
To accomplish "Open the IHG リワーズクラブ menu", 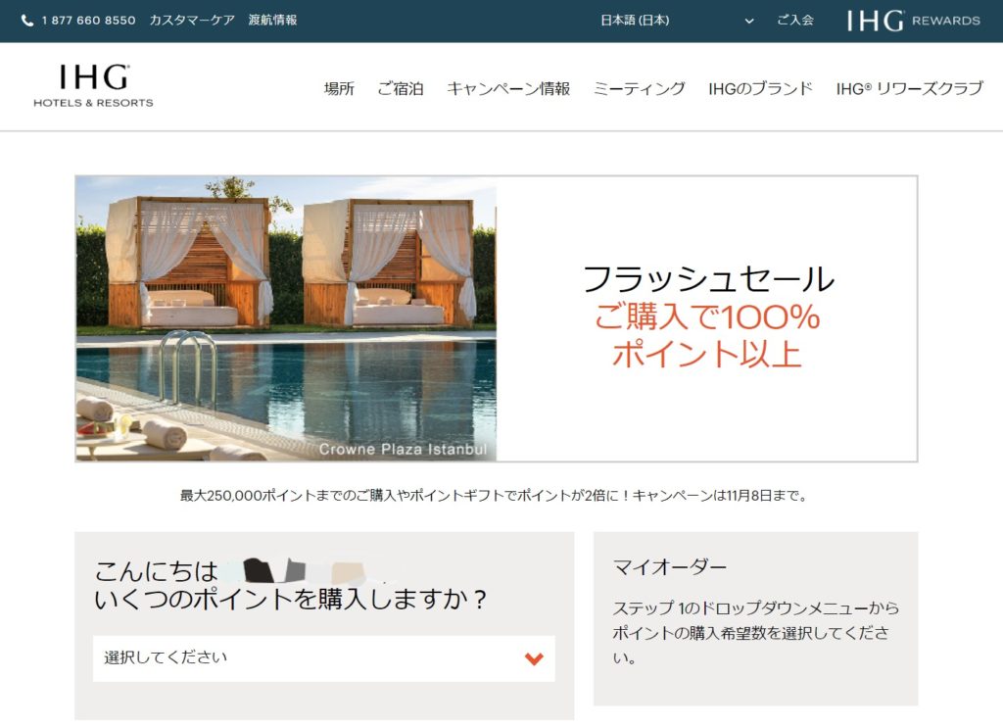I will point(909,88).
